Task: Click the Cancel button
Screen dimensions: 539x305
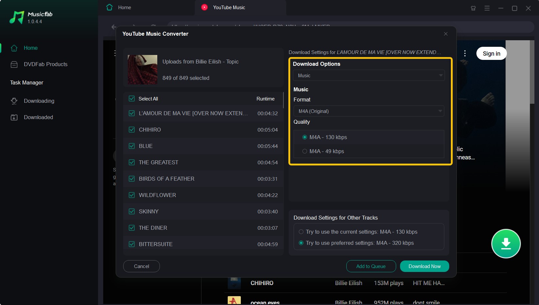Action: tap(142, 266)
